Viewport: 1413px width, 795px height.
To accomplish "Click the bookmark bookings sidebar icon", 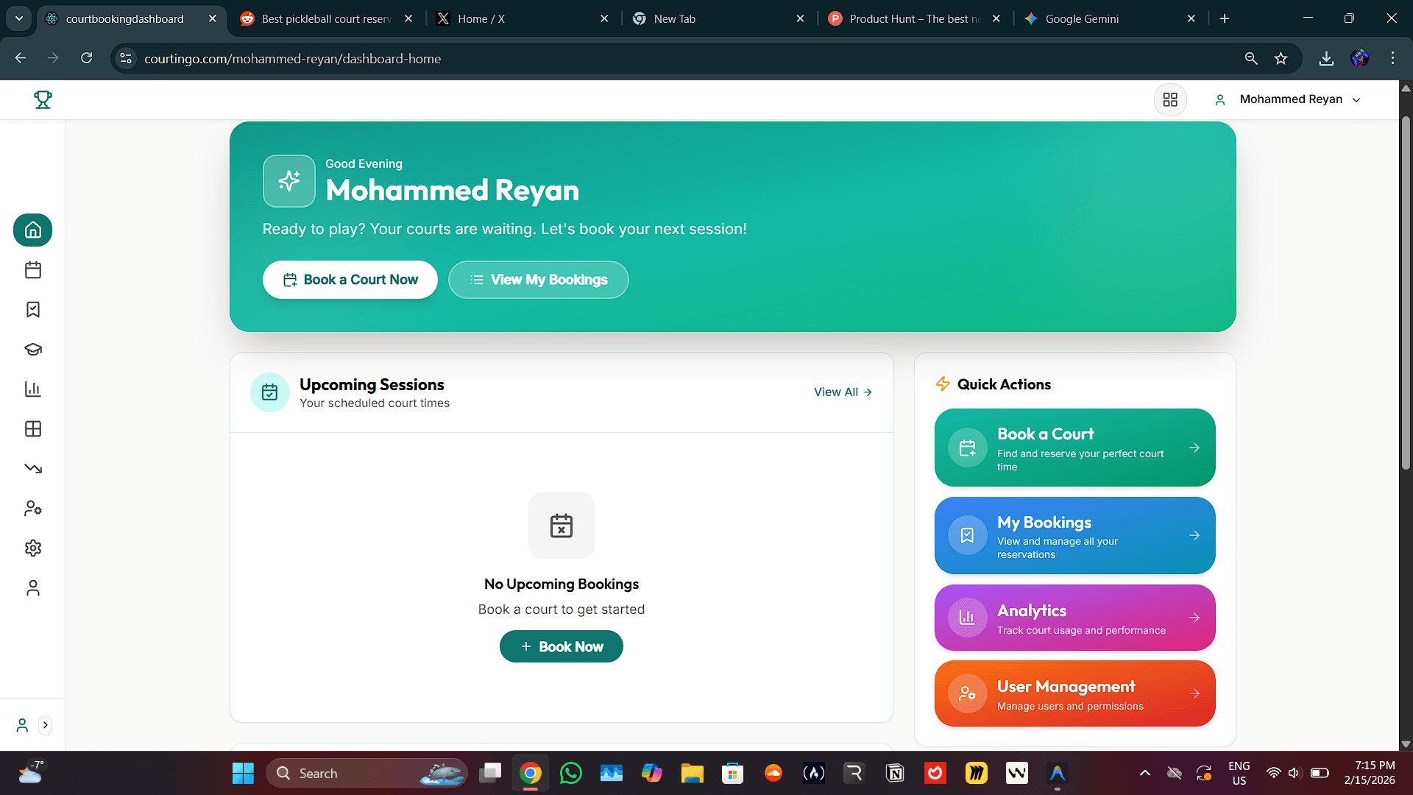I will [33, 310].
